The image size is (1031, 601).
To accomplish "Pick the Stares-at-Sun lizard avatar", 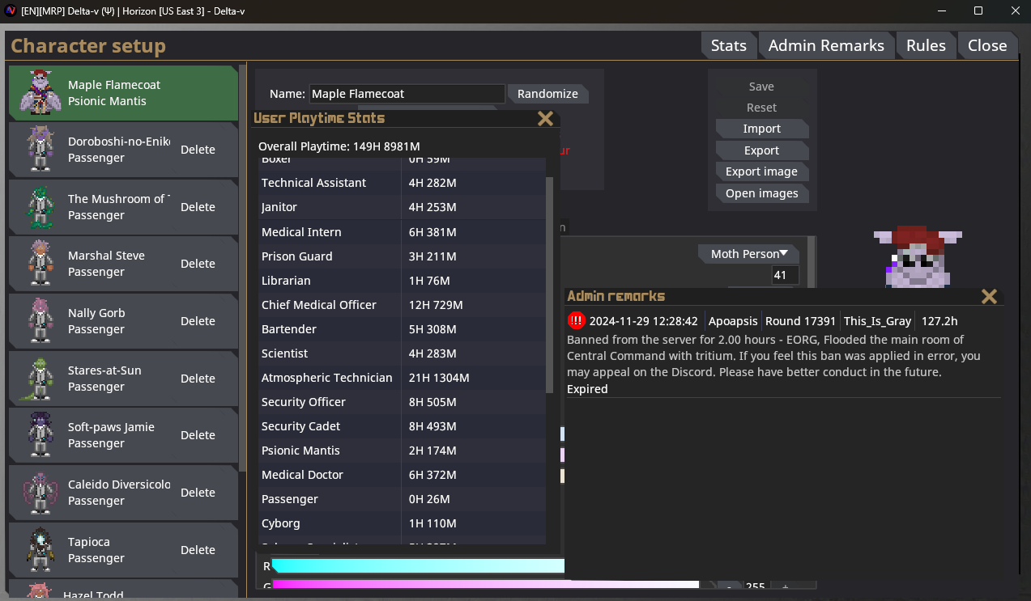I will 37,379.
